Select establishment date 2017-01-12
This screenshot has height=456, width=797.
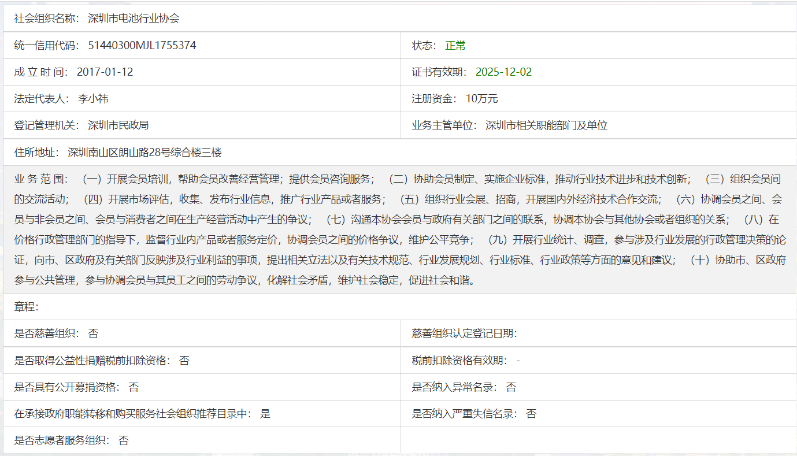pyautogui.click(x=105, y=72)
